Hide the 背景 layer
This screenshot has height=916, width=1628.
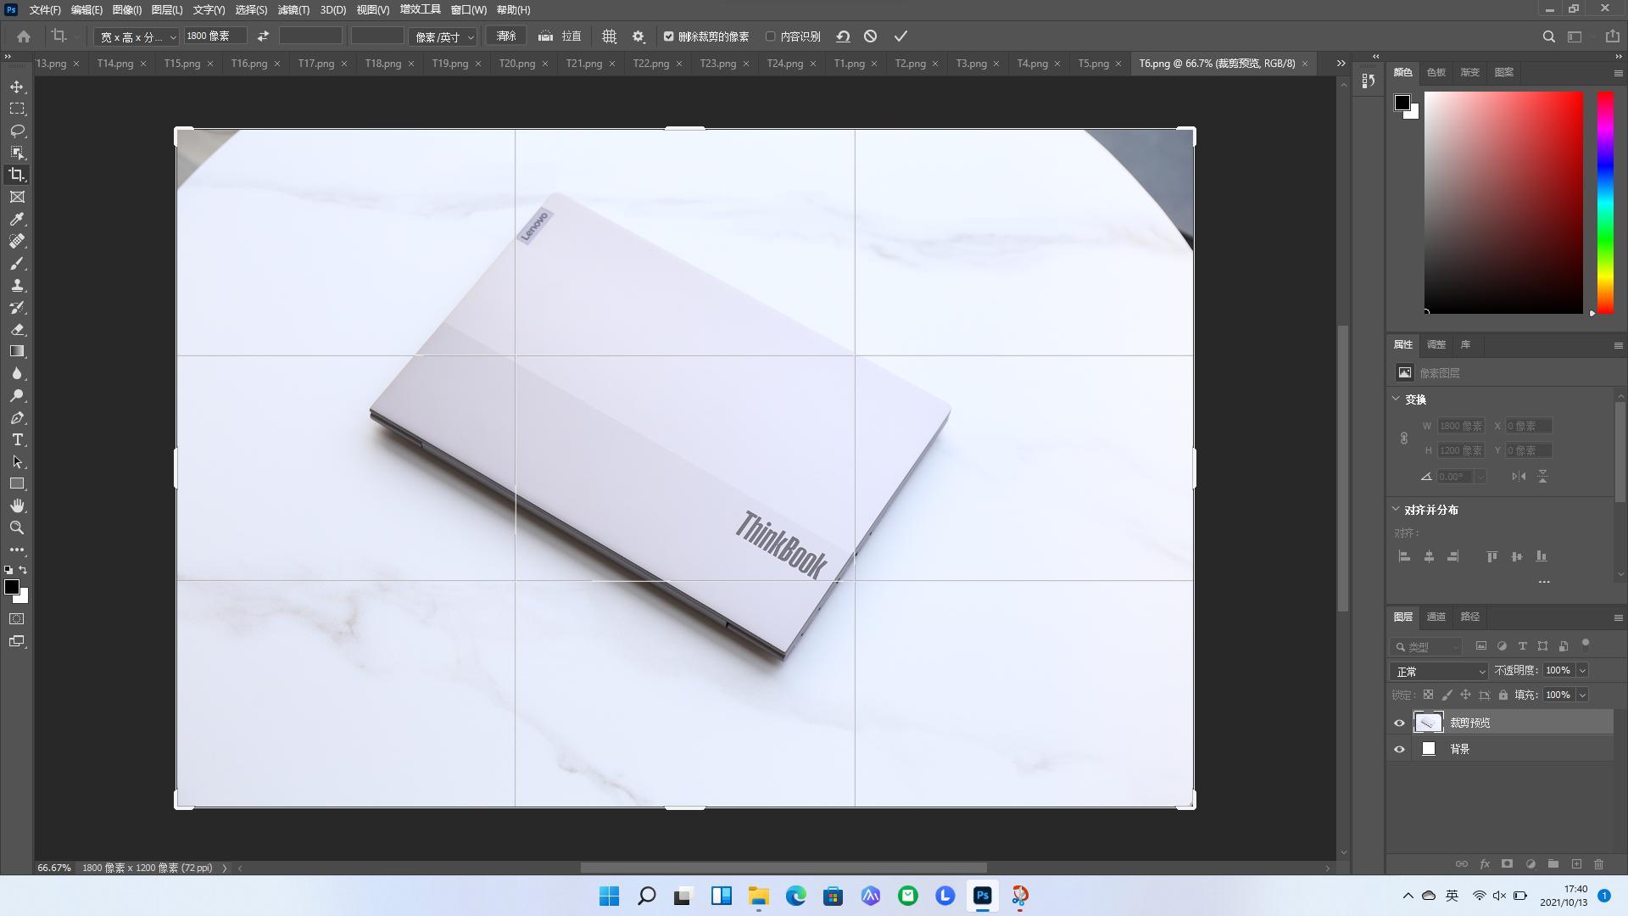[x=1399, y=749]
